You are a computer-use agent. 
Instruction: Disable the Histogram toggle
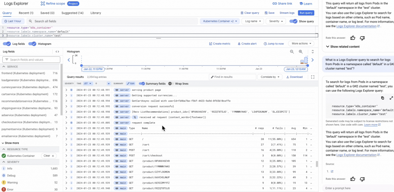33,44
